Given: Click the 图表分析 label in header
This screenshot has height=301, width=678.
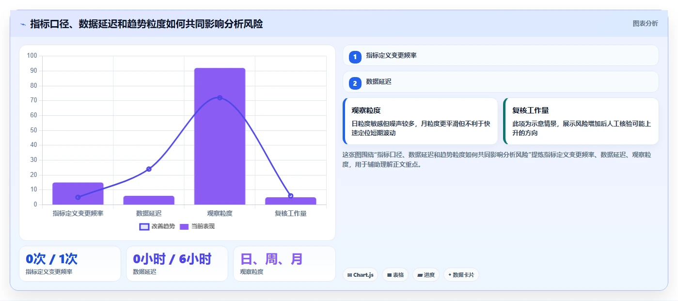Looking at the screenshot, I should pos(645,23).
